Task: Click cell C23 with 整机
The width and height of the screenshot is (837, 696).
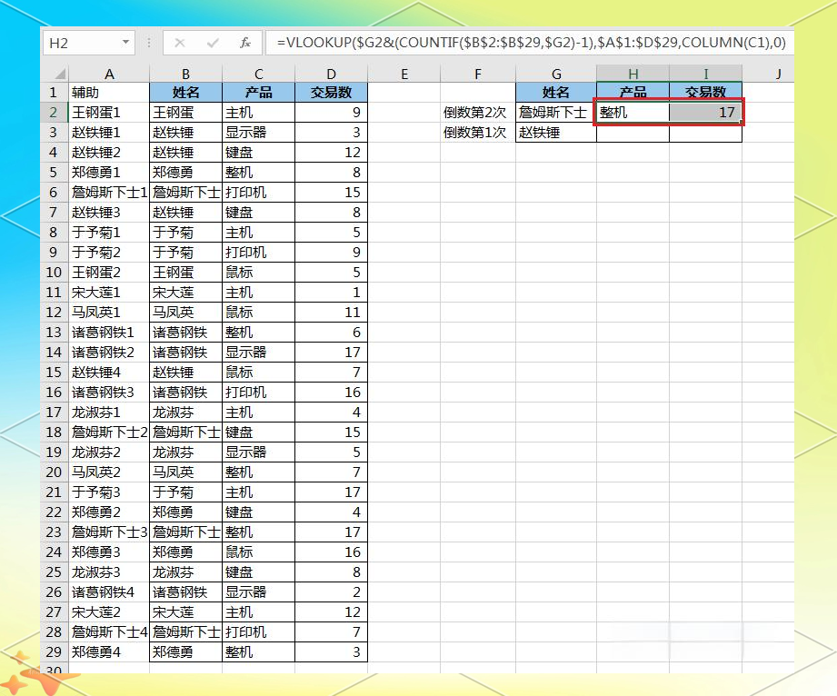Action: [x=258, y=532]
